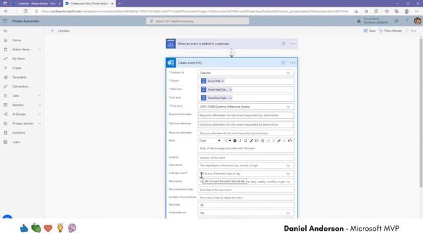This screenshot has width=423, height=238.
Task: Open the environment selector
Action: [373, 20]
